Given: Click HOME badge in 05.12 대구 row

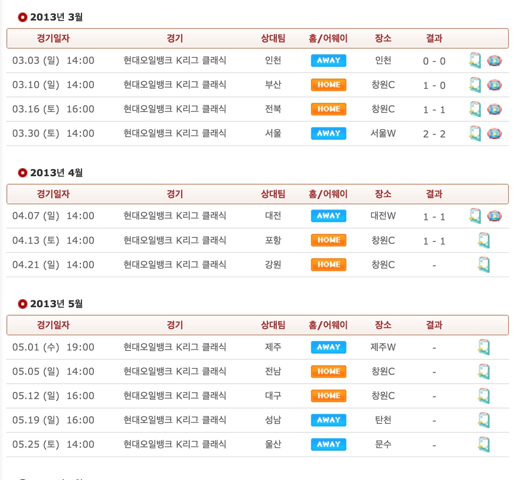Looking at the screenshot, I should (x=328, y=396).
